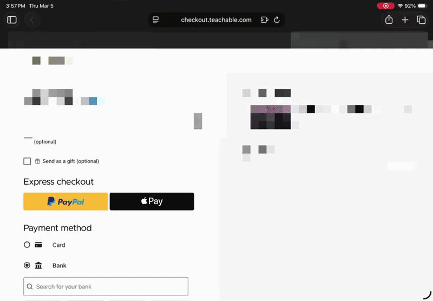Select the Bank payment method
433x301 pixels.
(x=27, y=265)
